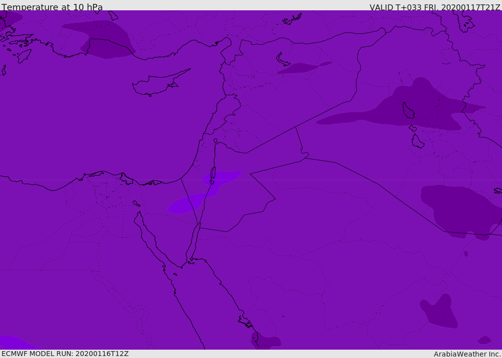Click the VALID T+033 timestamp text

click(x=435, y=7)
